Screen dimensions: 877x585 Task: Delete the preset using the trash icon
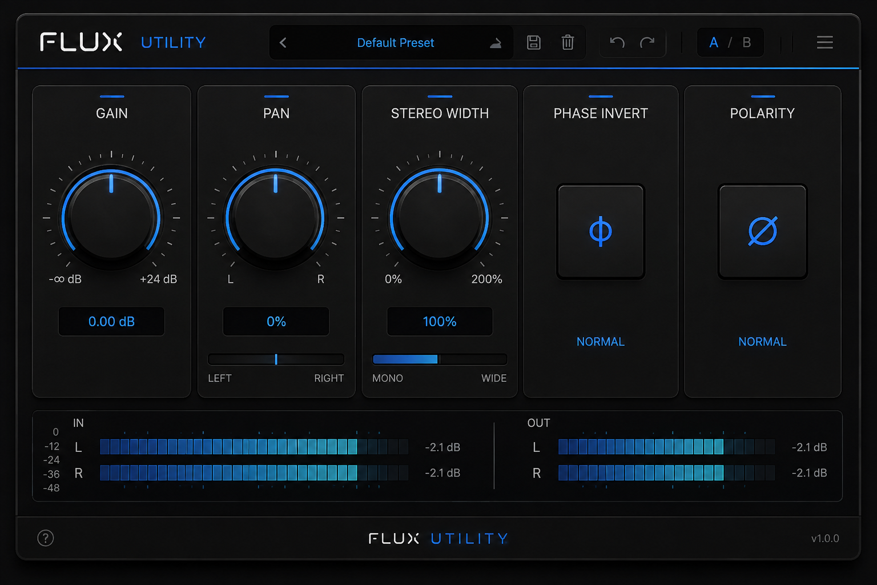pos(568,42)
